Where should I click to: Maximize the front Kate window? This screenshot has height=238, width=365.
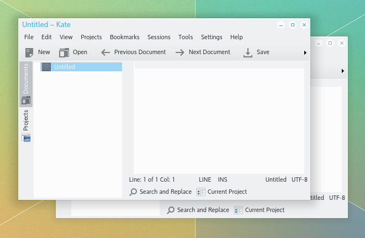(293, 25)
